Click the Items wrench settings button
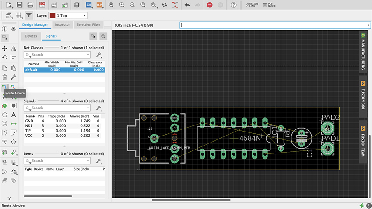Screen dimensions: 372x209 (99, 161)
